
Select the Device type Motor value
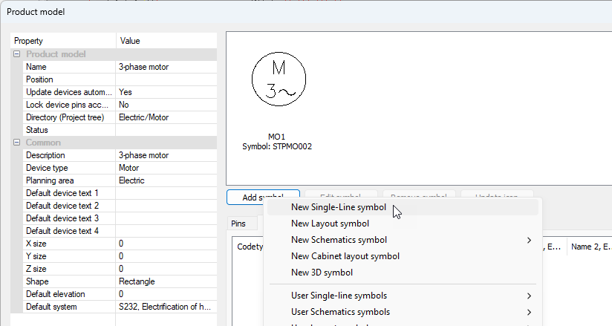tap(166, 168)
